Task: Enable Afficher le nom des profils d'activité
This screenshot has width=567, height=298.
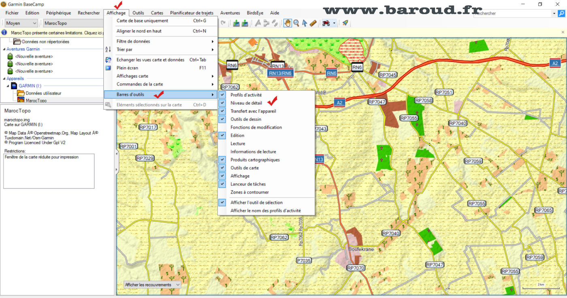Action: click(266, 211)
